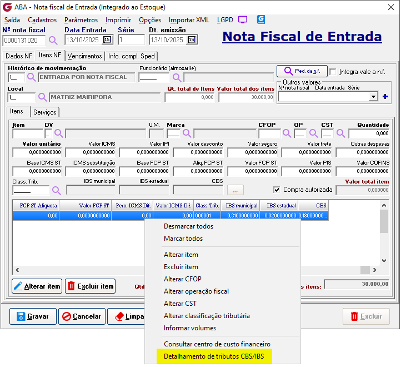Click Limpa button
Viewport: 401px width, 367px height.
(126, 316)
